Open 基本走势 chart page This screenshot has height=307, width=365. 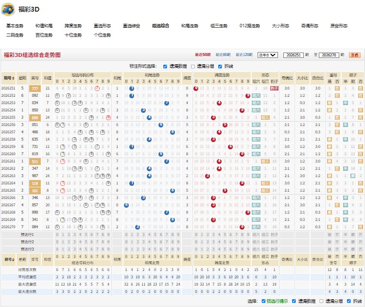coord(15,26)
